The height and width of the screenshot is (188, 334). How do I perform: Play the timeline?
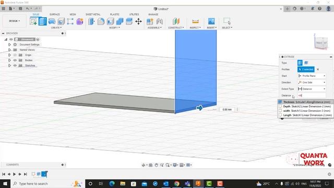click(15, 174)
